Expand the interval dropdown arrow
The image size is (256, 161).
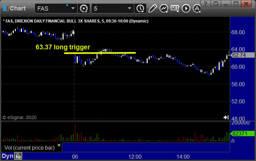130,8
